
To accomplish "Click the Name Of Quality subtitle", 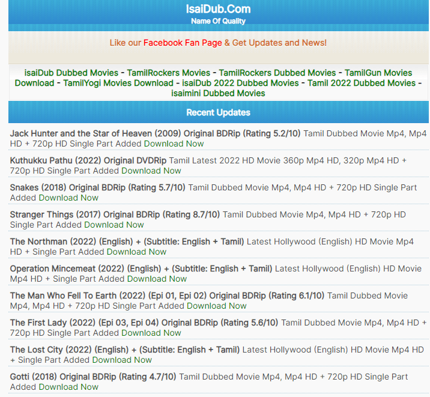I will click(218, 21).
